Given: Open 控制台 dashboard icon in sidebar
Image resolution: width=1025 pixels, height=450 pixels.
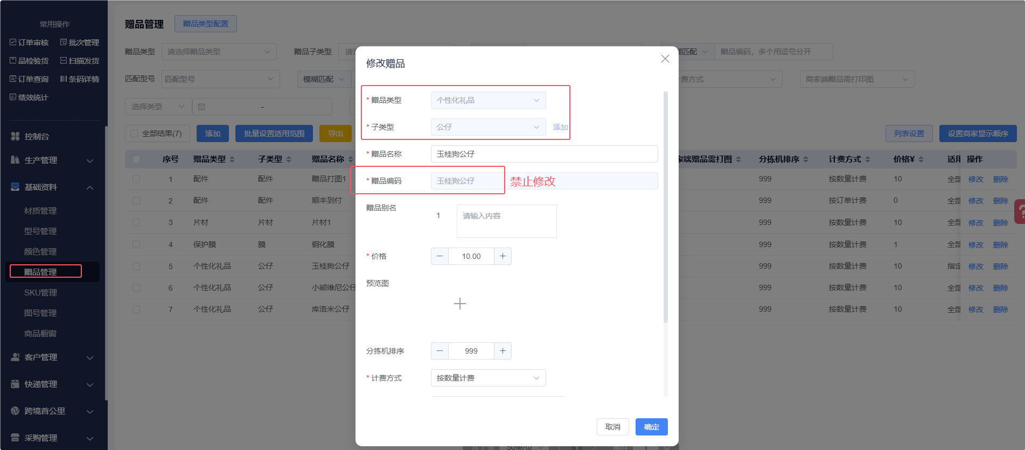Looking at the screenshot, I should click(15, 137).
